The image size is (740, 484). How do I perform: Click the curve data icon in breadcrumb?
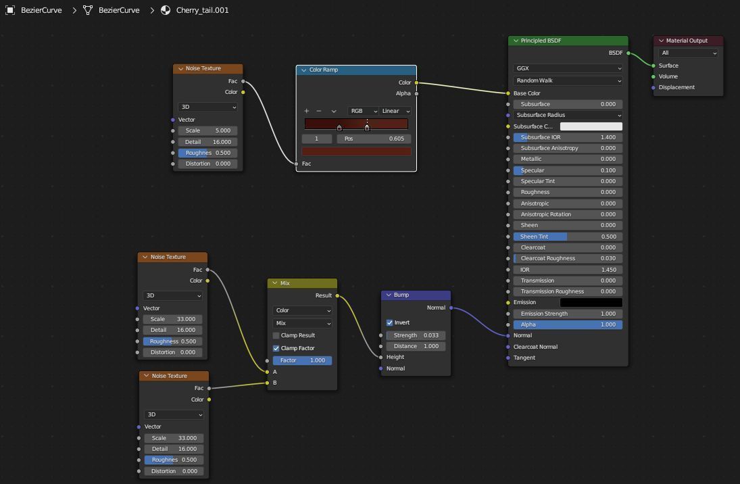tap(88, 10)
